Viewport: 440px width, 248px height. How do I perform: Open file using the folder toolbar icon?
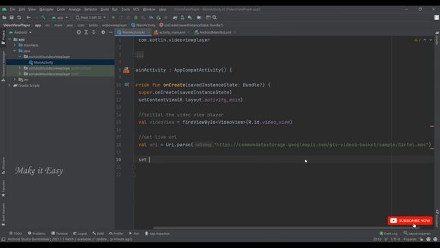[4, 17]
